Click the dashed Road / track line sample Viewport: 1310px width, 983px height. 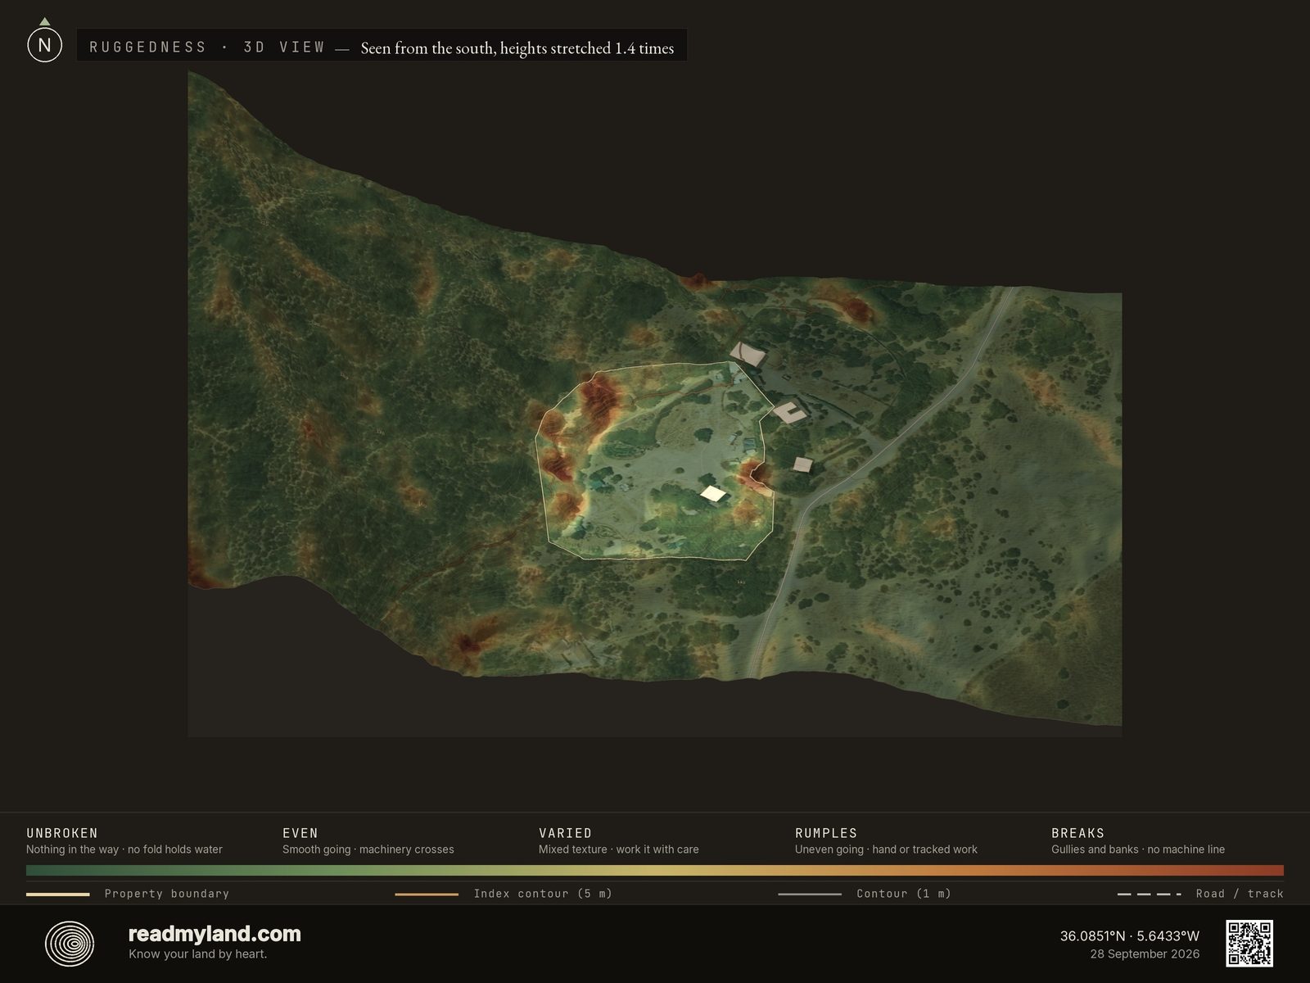(x=1150, y=895)
